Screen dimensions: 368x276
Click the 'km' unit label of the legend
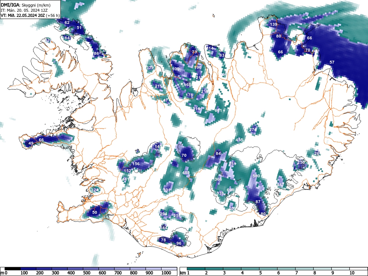[x=183, y=273]
